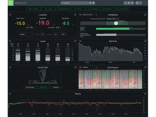156x117 pixels.
Task: Click the LFE channel level meter
Action: (68, 54)
